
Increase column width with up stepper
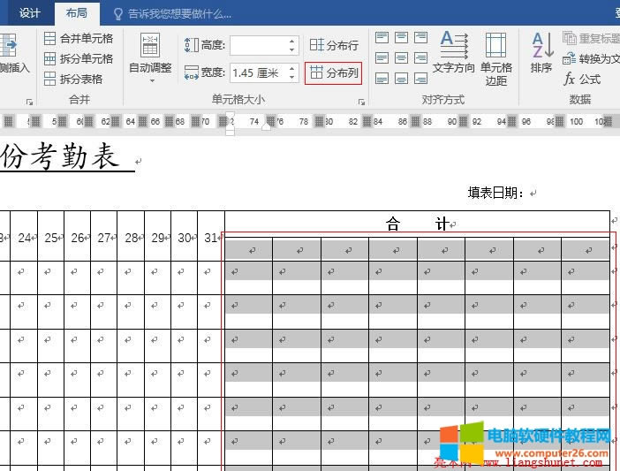click(x=291, y=68)
